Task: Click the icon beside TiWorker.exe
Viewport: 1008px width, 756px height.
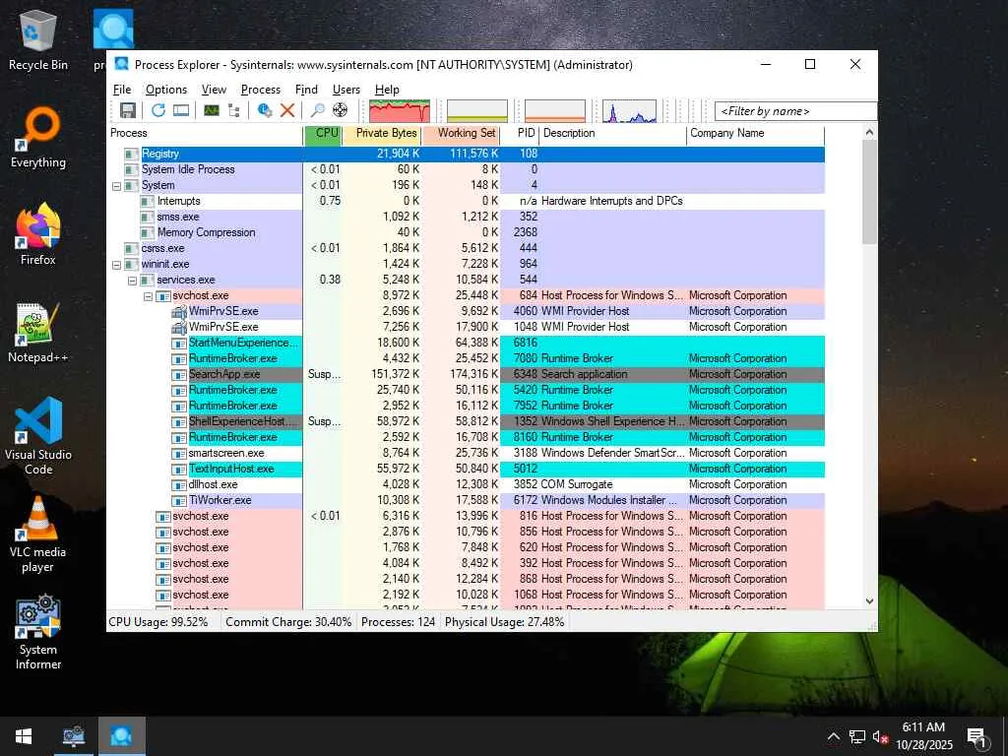Action: click(x=179, y=500)
